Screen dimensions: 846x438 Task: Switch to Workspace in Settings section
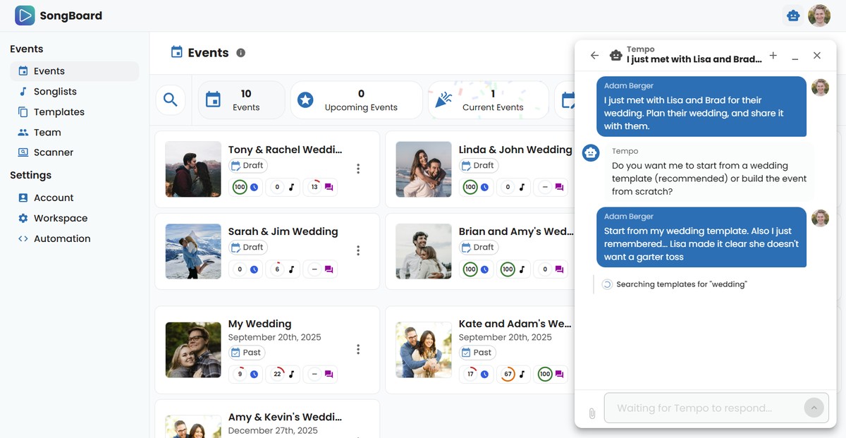pyautogui.click(x=22, y=218)
